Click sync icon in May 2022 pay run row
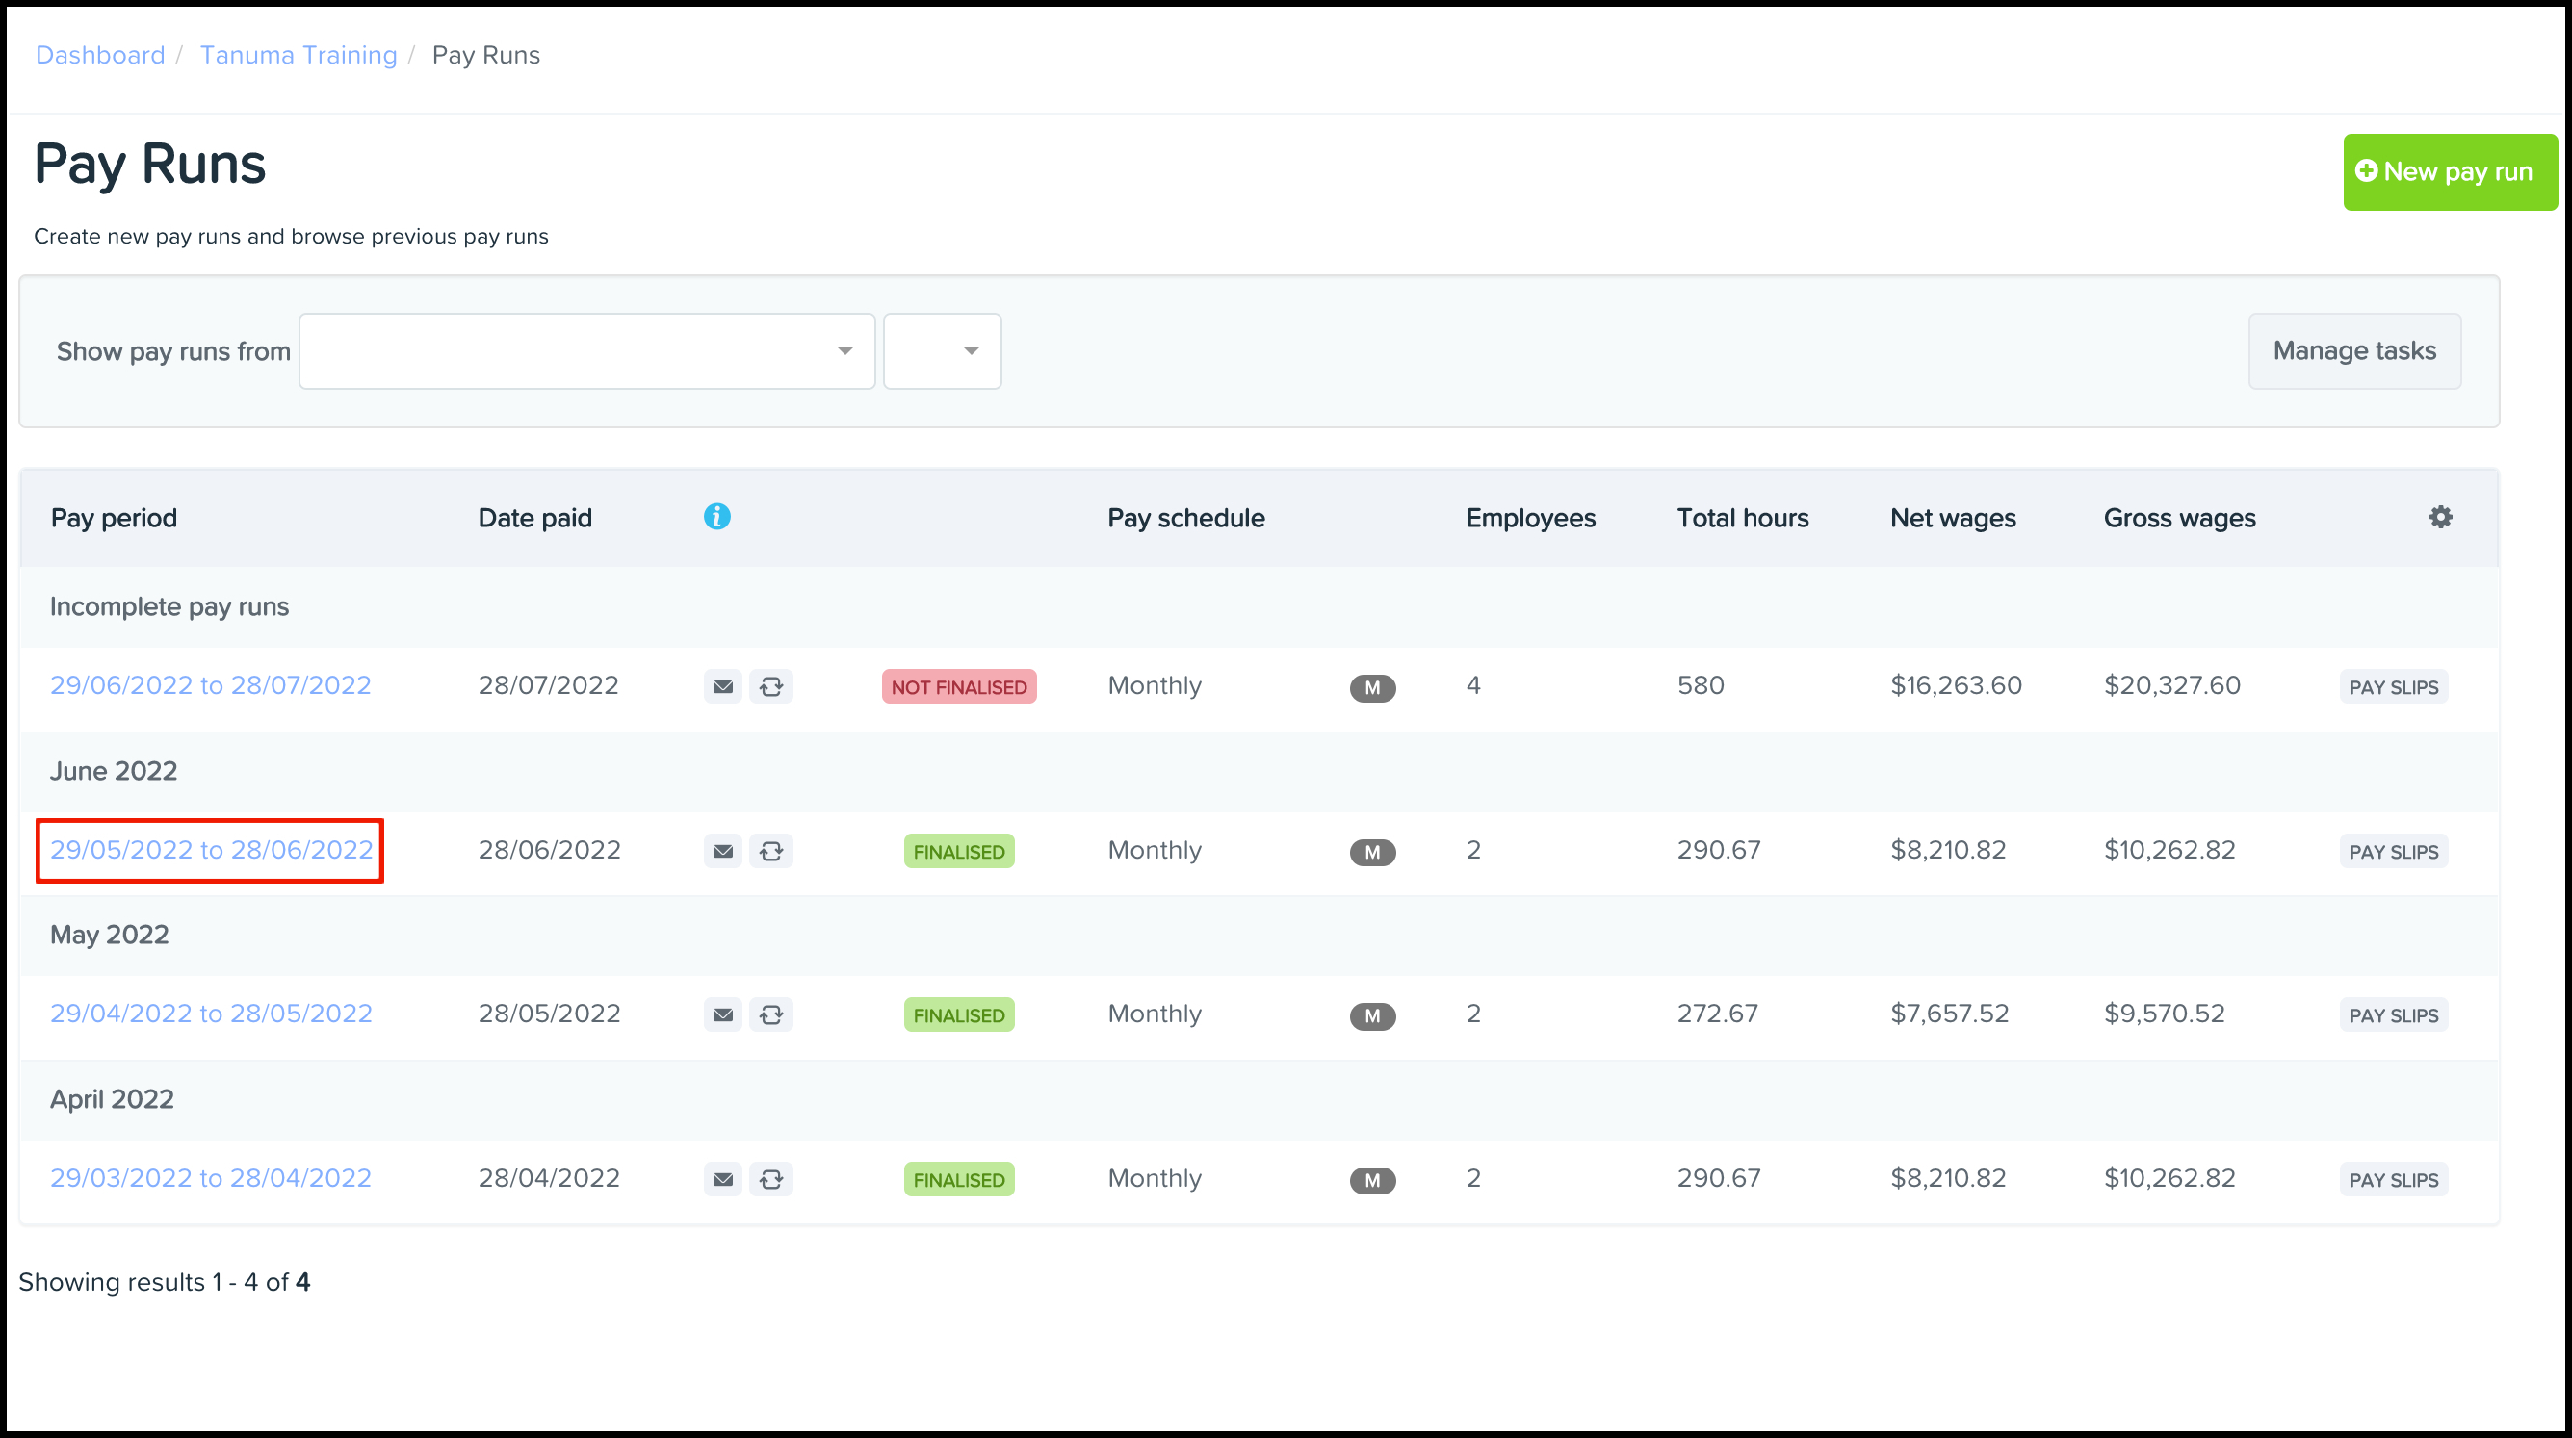Image resolution: width=2572 pixels, height=1438 pixels. [770, 1014]
